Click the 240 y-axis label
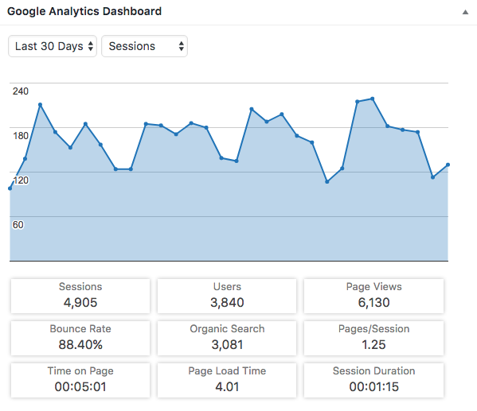This screenshot has width=477, height=411. click(x=21, y=91)
